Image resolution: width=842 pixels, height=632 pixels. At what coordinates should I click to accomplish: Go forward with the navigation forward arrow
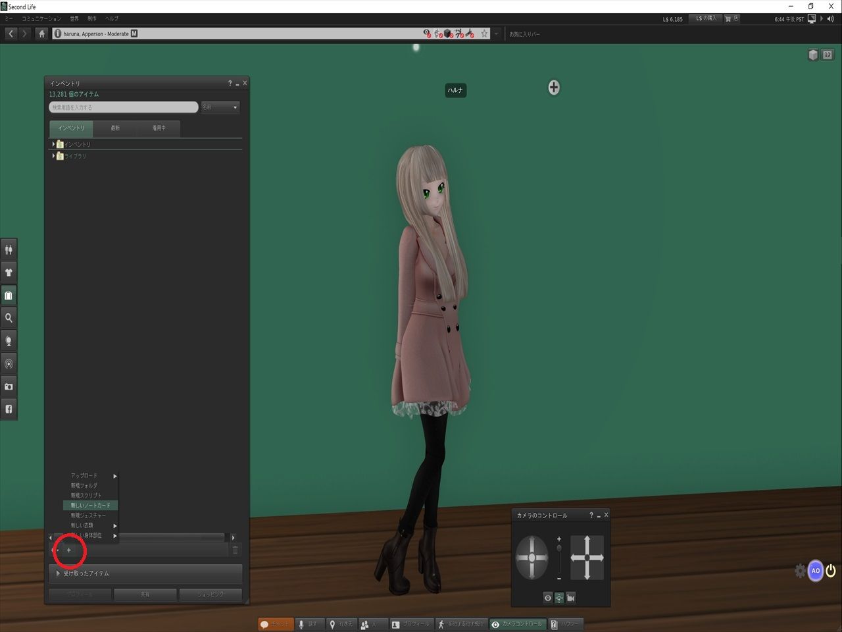click(x=25, y=34)
